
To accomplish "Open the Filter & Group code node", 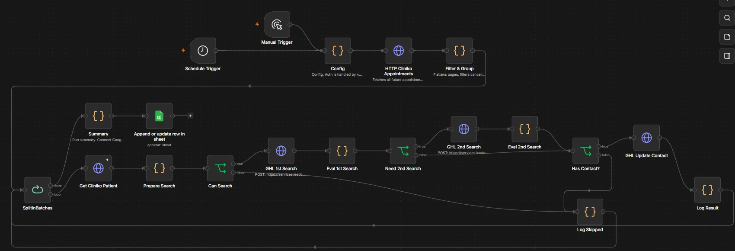I will [x=459, y=51].
